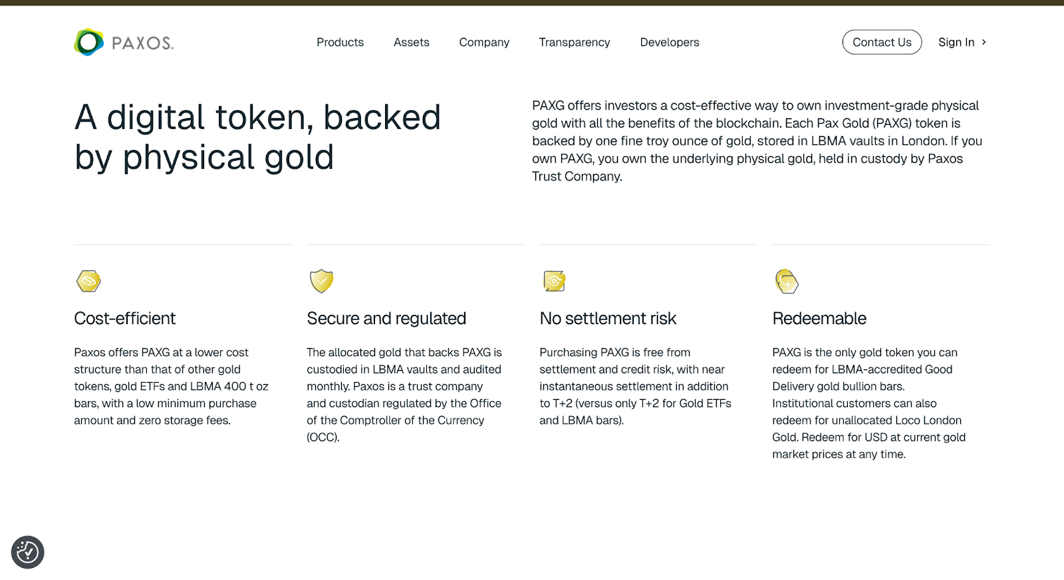Click the Secure and regulated shield icon
The height and width of the screenshot is (580, 1064).
[321, 281]
